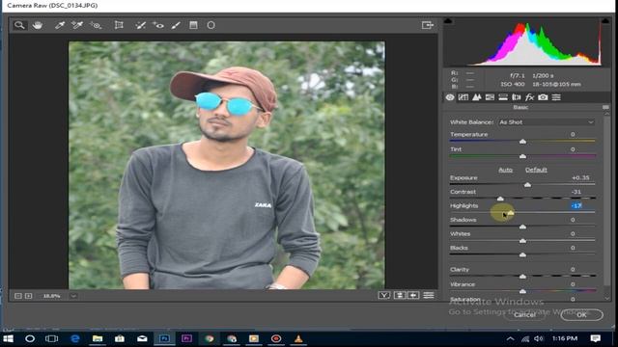Choose the Radial Filter tool

(x=211, y=25)
